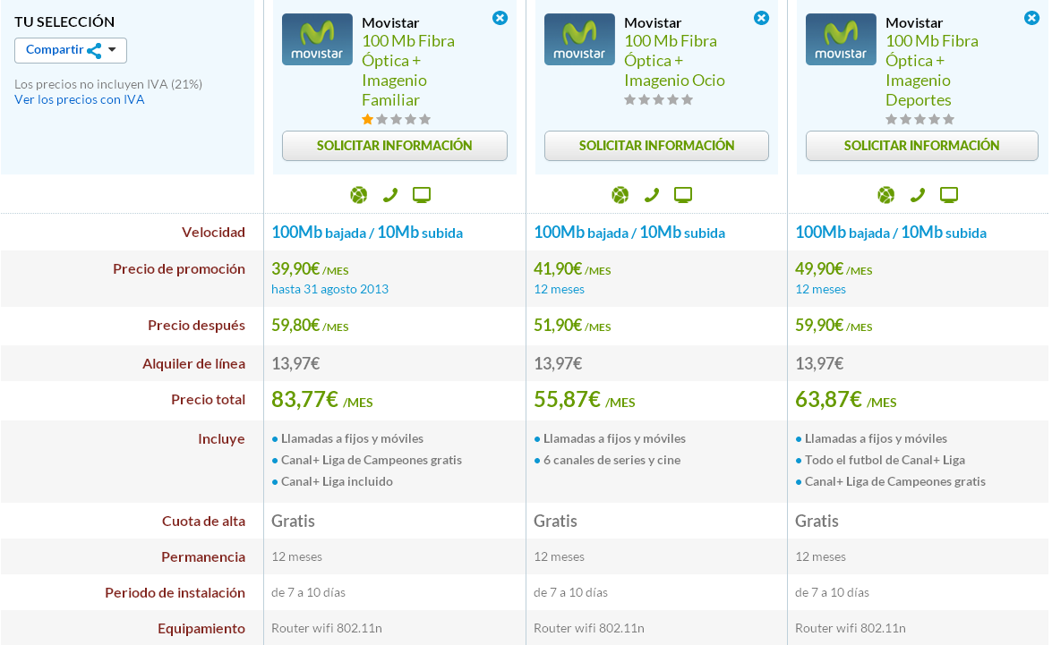Click the star rating of Imagenio Deportes

(x=919, y=119)
